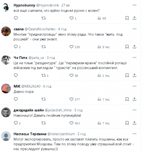Screen dimensions: 143x153
Task: Open Настасья Терехина's display name
Action: coord(30,134)
